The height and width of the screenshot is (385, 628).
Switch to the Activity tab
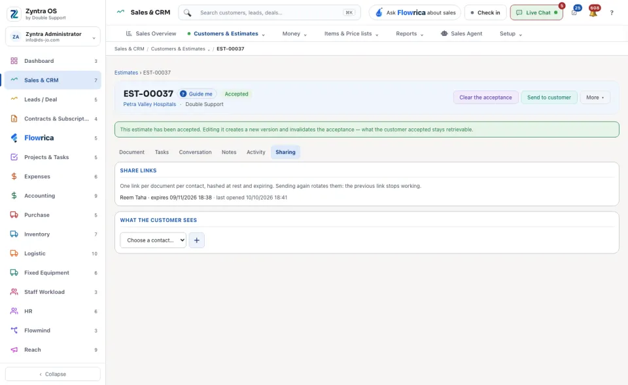pyautogui.click(x=256, y=152)
